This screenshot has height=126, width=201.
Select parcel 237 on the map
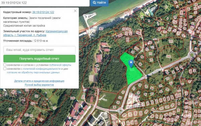(x=137, y=48)
